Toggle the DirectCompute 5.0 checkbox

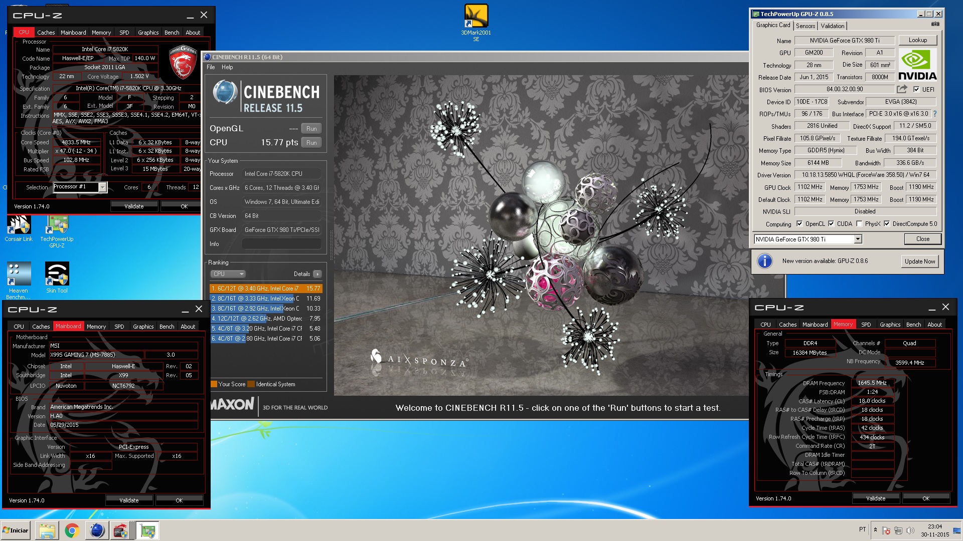click(887, 224)
